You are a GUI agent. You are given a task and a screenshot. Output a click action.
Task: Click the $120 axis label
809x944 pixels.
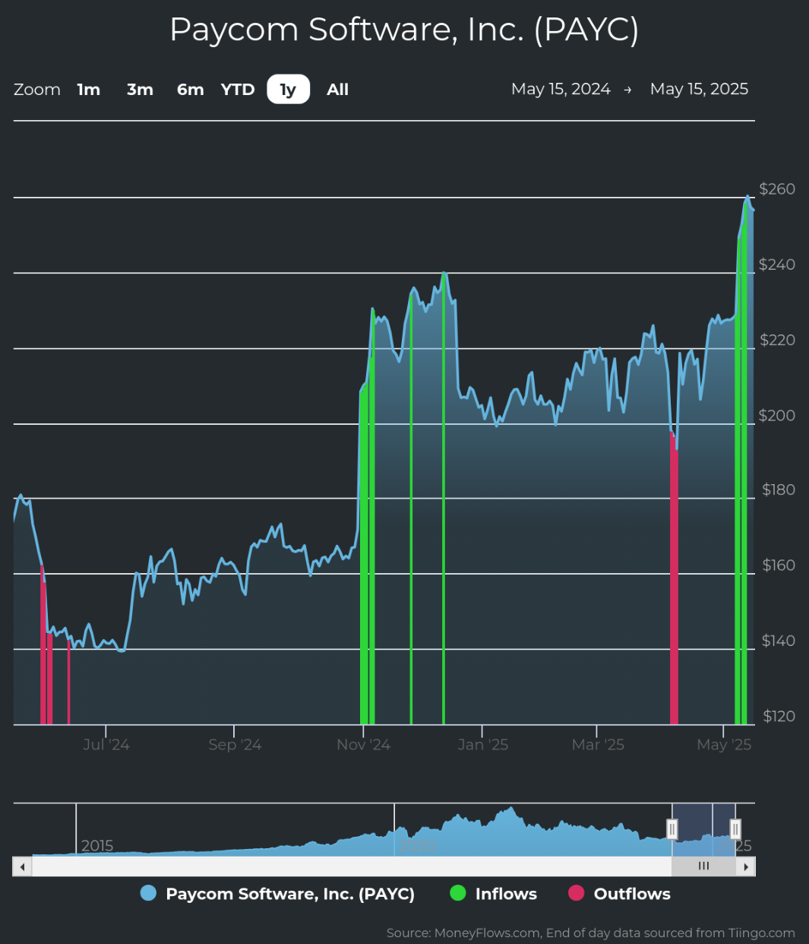779,716
